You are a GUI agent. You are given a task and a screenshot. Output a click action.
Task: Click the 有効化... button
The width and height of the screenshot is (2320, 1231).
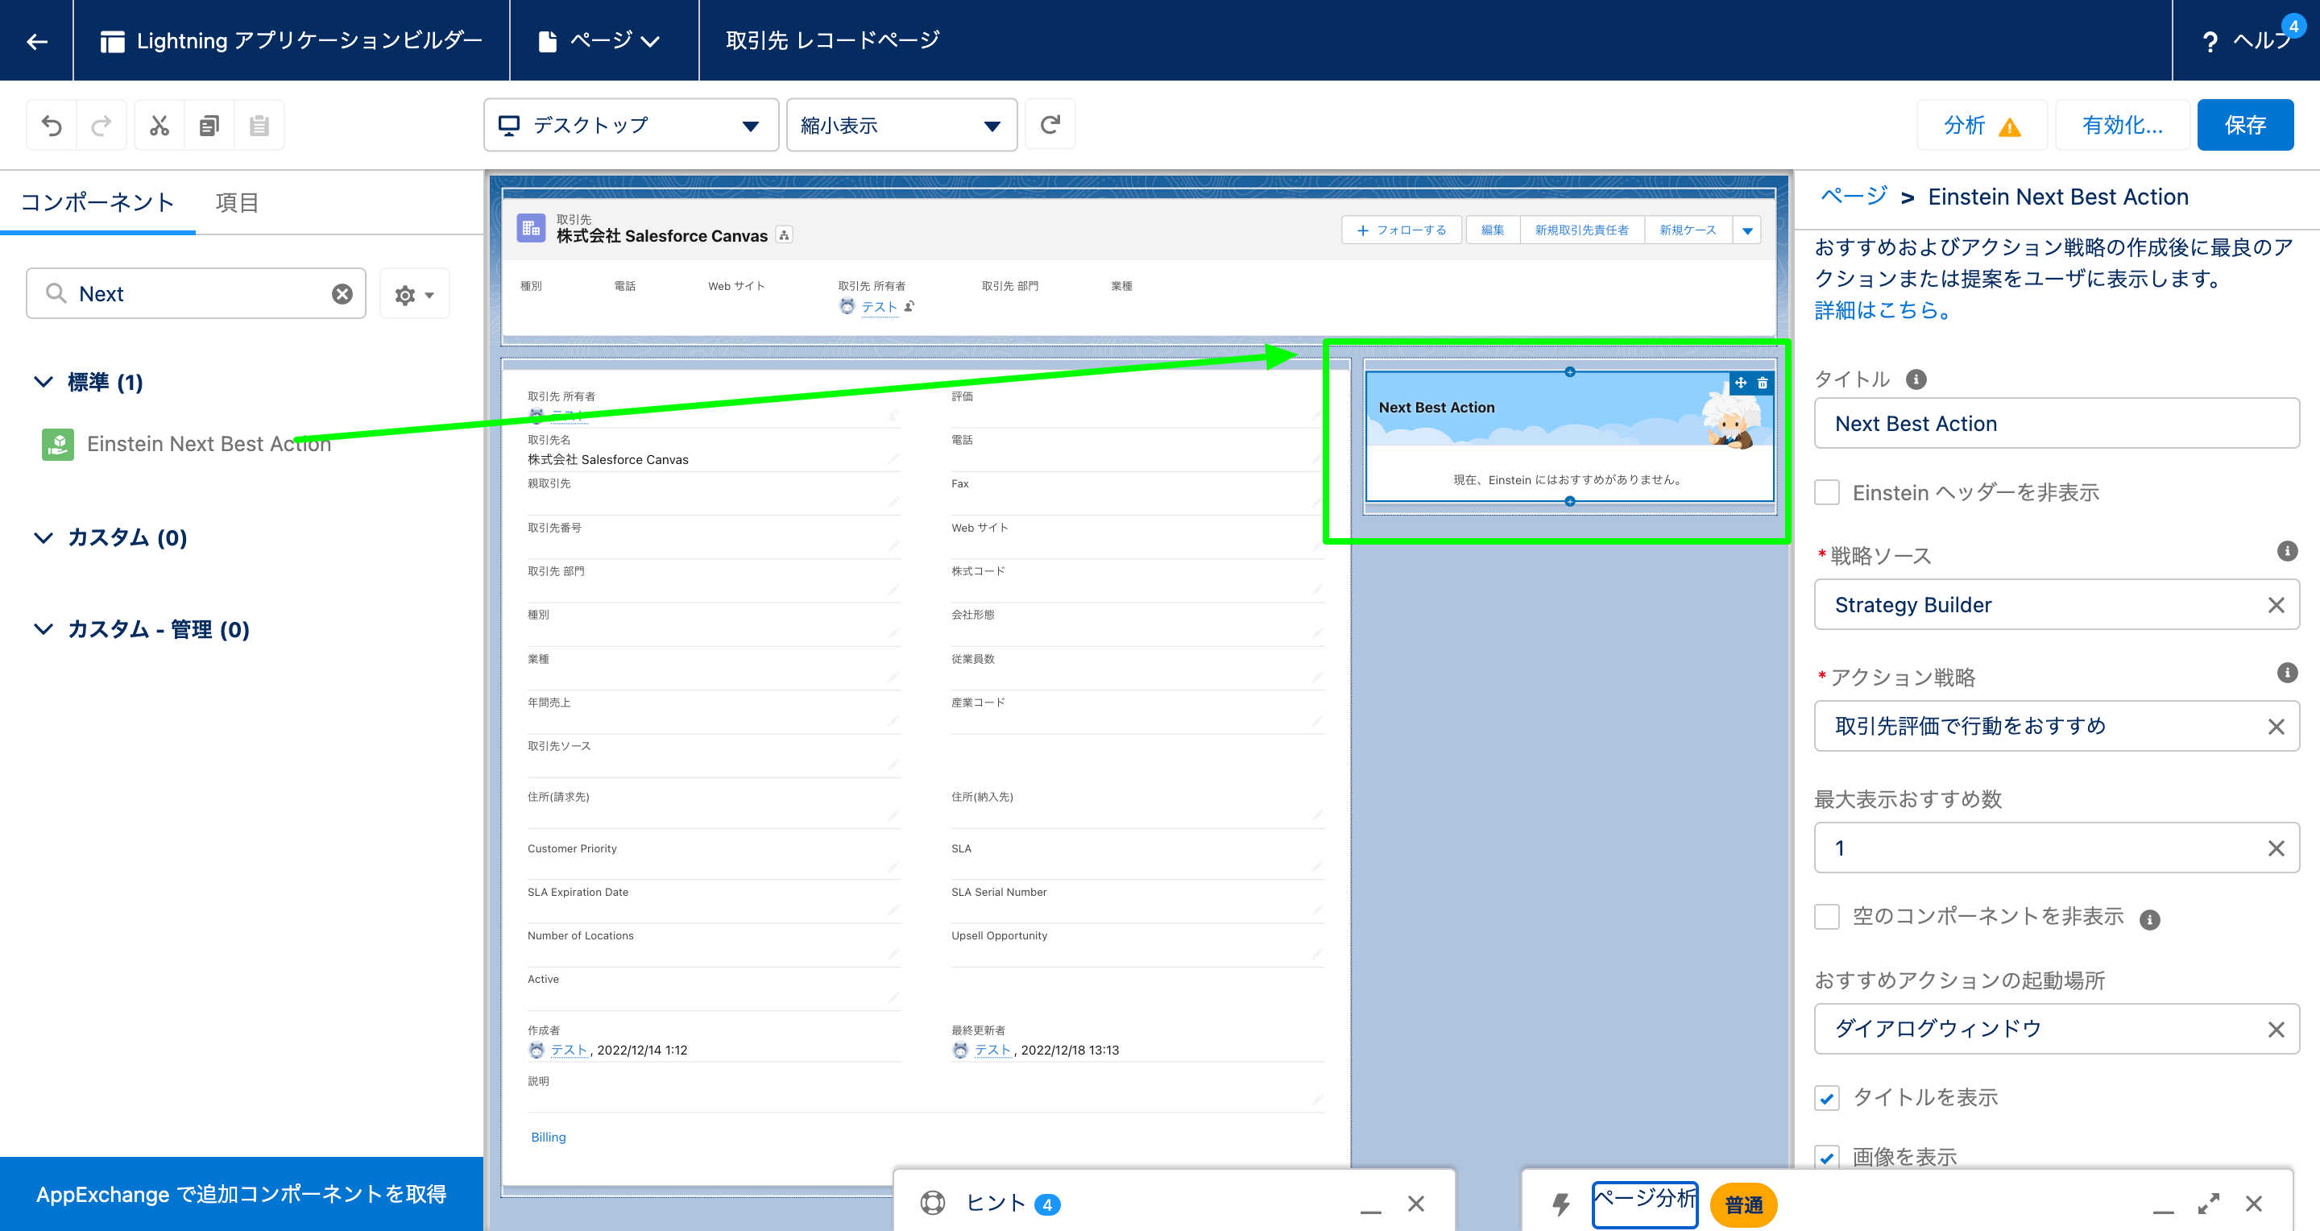click(2122, 125)
